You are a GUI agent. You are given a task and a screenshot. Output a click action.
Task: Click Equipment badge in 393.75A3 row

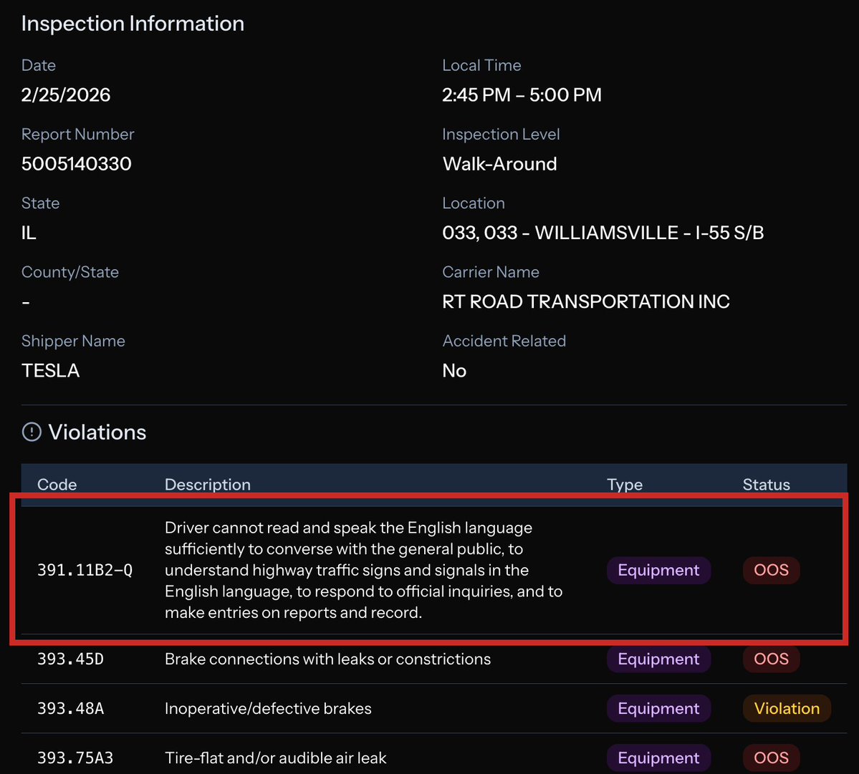[x=658, y=758]
